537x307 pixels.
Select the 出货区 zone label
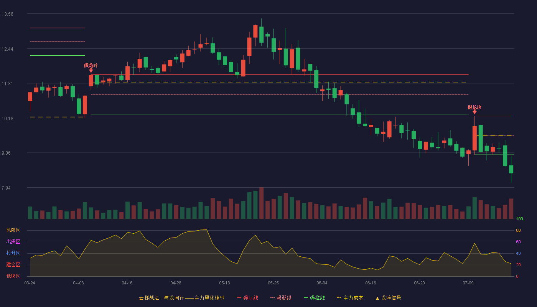pos(13,242)
